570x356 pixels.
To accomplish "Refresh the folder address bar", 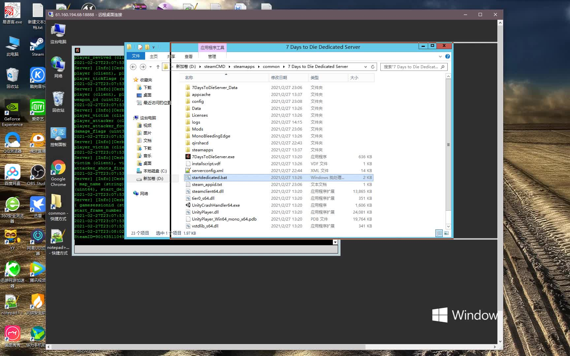I will pos(373,67).
